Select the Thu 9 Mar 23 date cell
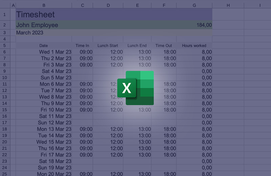The height and width of the screenshot is (176, 271). pos(44,103)
